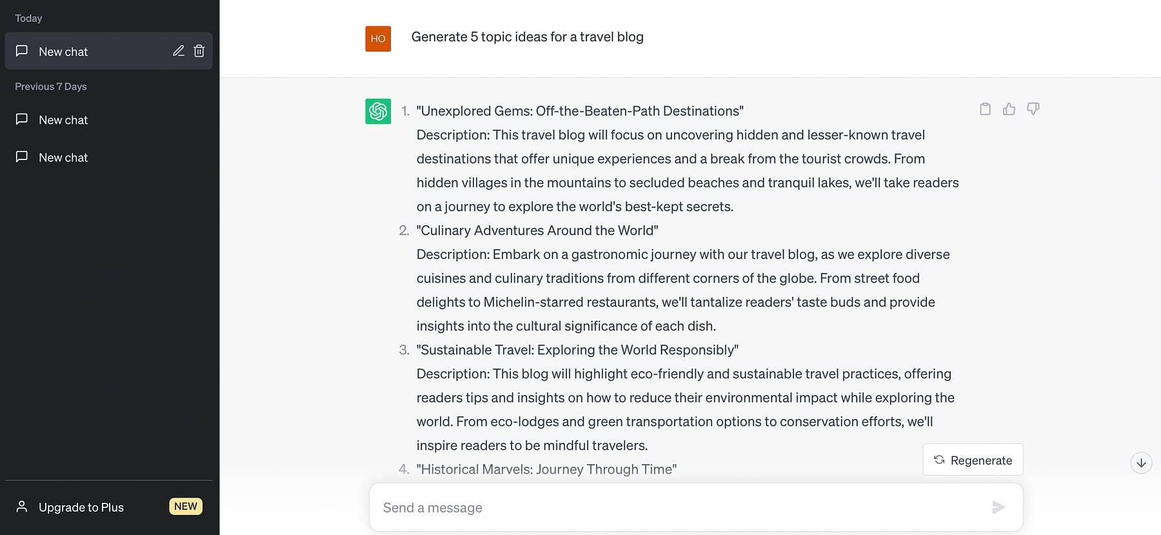The image size is (1161, 535).
Task: Click the edit pencil on today's chat
Action: pos(179,51)
